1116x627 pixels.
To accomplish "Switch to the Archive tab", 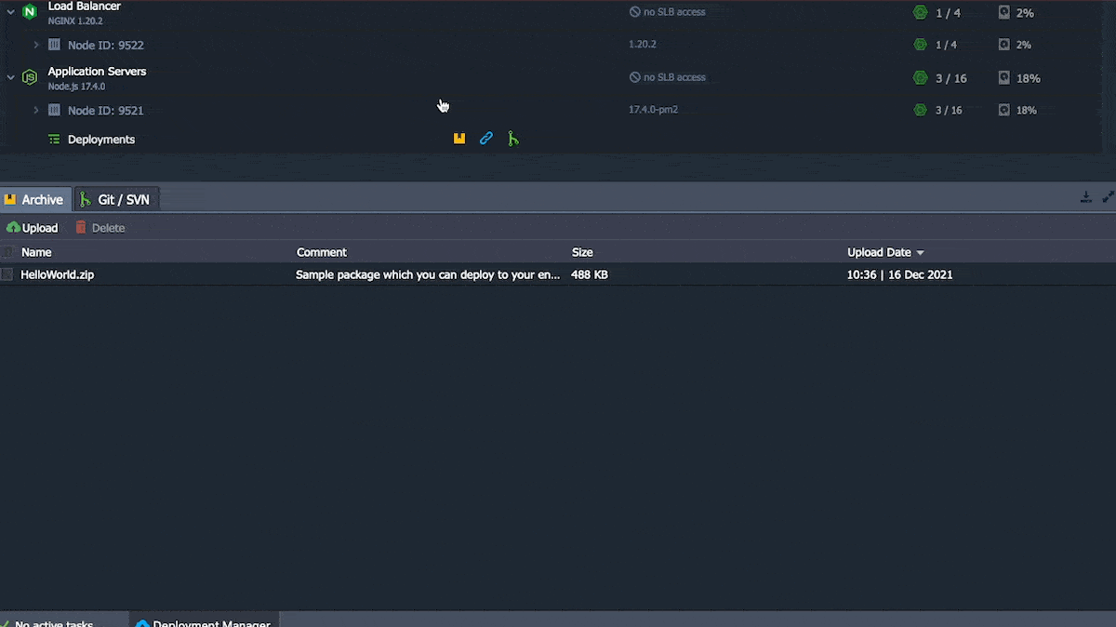I will pos(35,199).
